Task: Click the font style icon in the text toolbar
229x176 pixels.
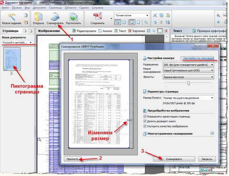Action: [x=218, y=16]
